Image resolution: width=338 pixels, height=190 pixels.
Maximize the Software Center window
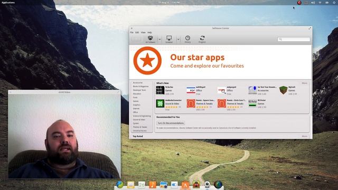(310, 28)
